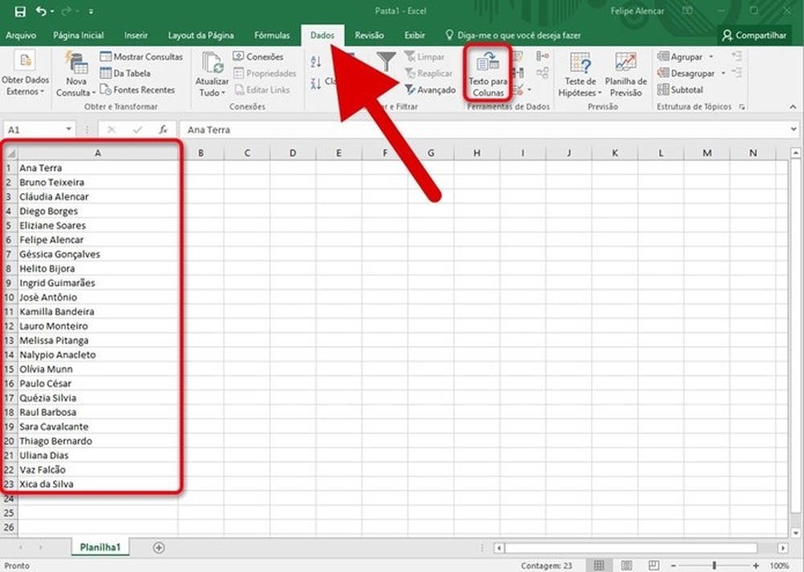Switch to the Dados ribbon tab
The image size is (804, 572).
[x=322, y=35]
